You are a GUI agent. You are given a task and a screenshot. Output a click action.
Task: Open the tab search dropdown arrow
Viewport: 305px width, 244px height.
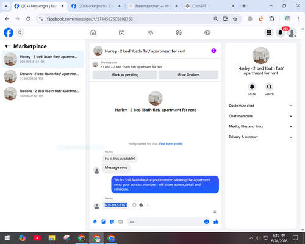[6, 6]
